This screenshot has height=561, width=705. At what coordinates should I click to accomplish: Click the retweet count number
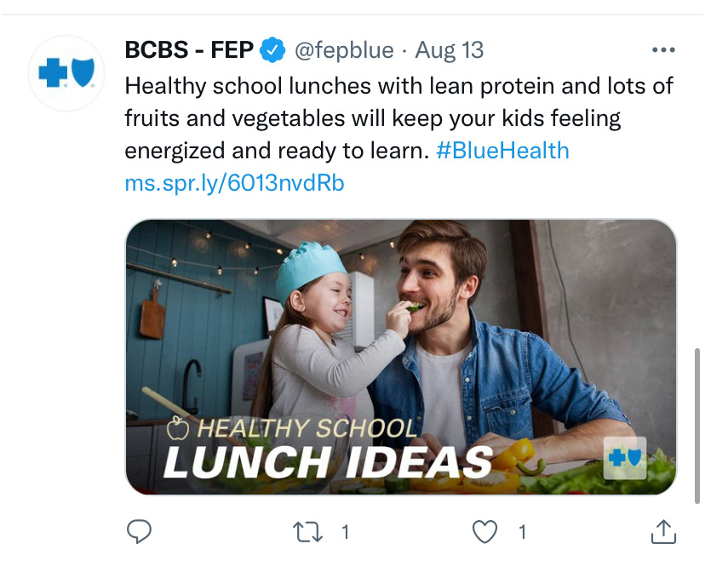(x=346, y=532)
